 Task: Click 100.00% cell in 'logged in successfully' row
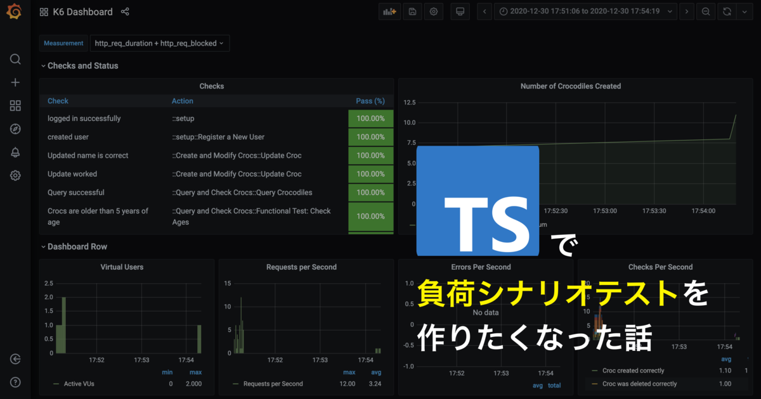click(x=370, y=118)
